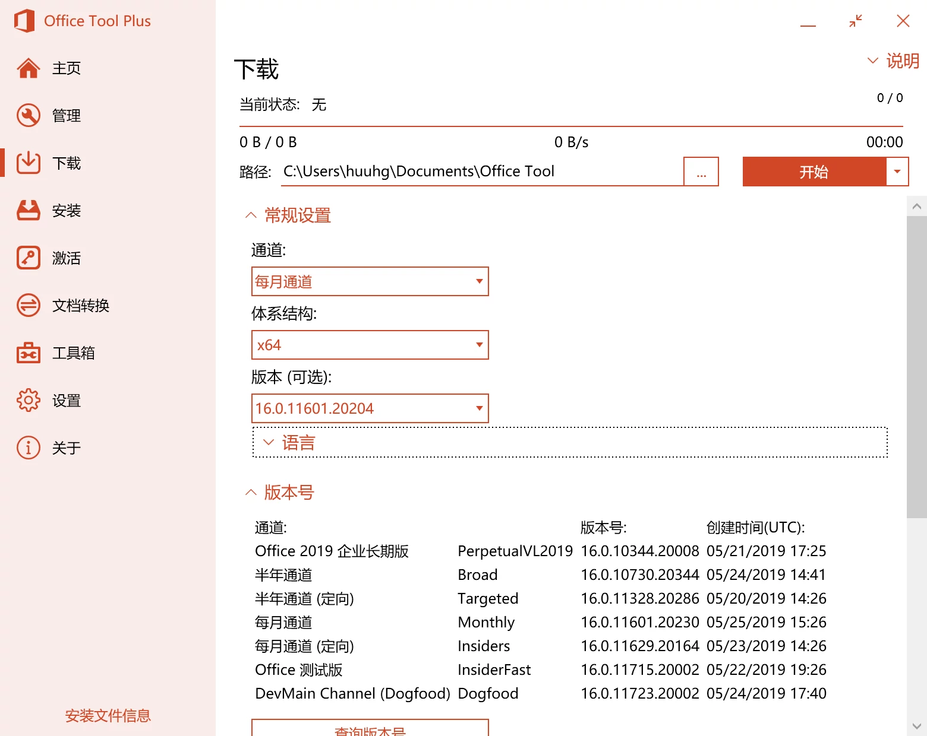
Task: Click the restore window size icon
Action: 856,21
